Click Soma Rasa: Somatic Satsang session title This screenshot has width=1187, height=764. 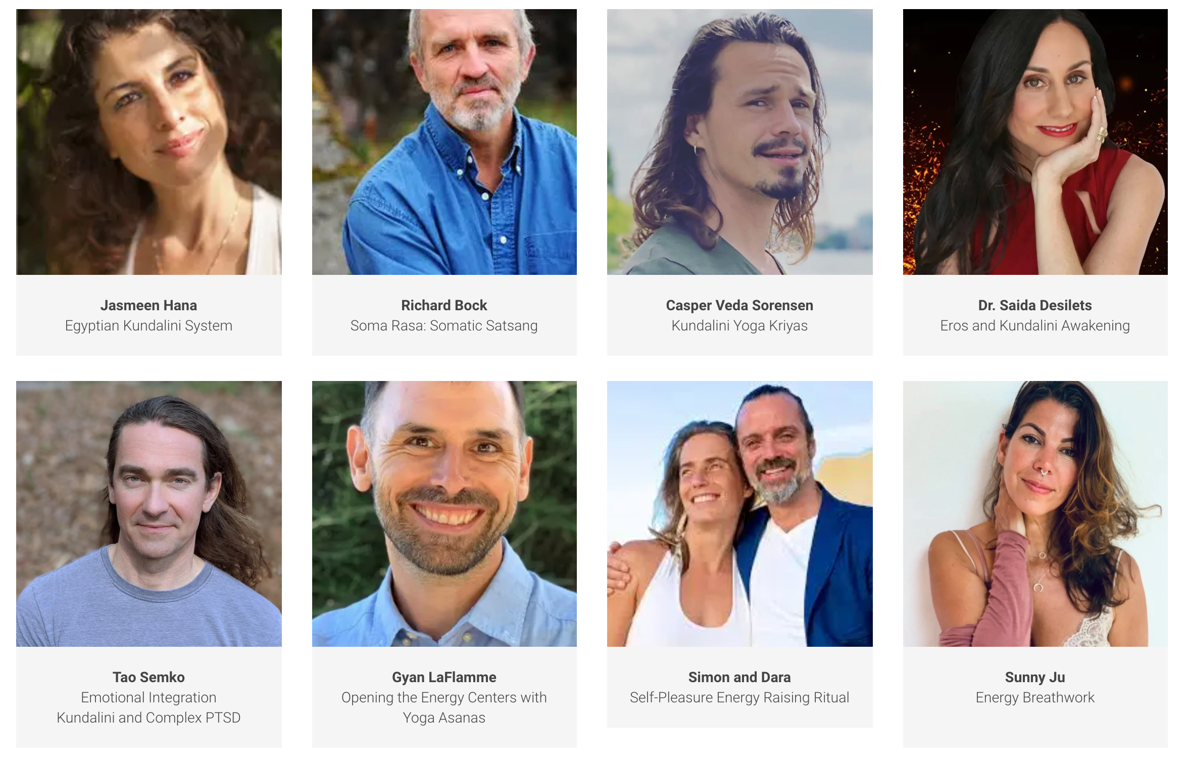pos(444,326)
